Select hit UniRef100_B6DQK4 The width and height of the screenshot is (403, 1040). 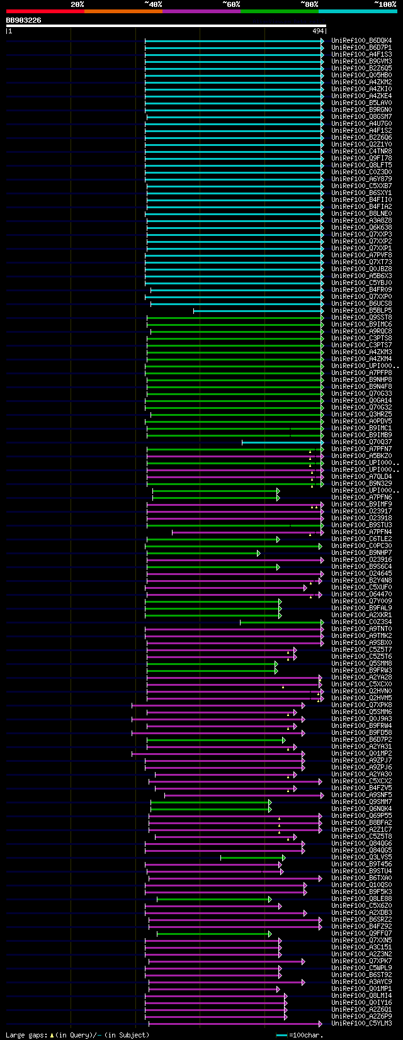pyautogui.click(x=361, y=40)
